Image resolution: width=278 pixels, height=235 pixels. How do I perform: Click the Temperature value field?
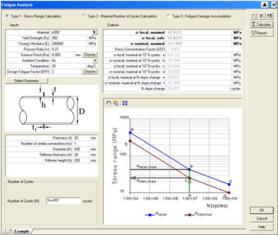pos(67,66)
